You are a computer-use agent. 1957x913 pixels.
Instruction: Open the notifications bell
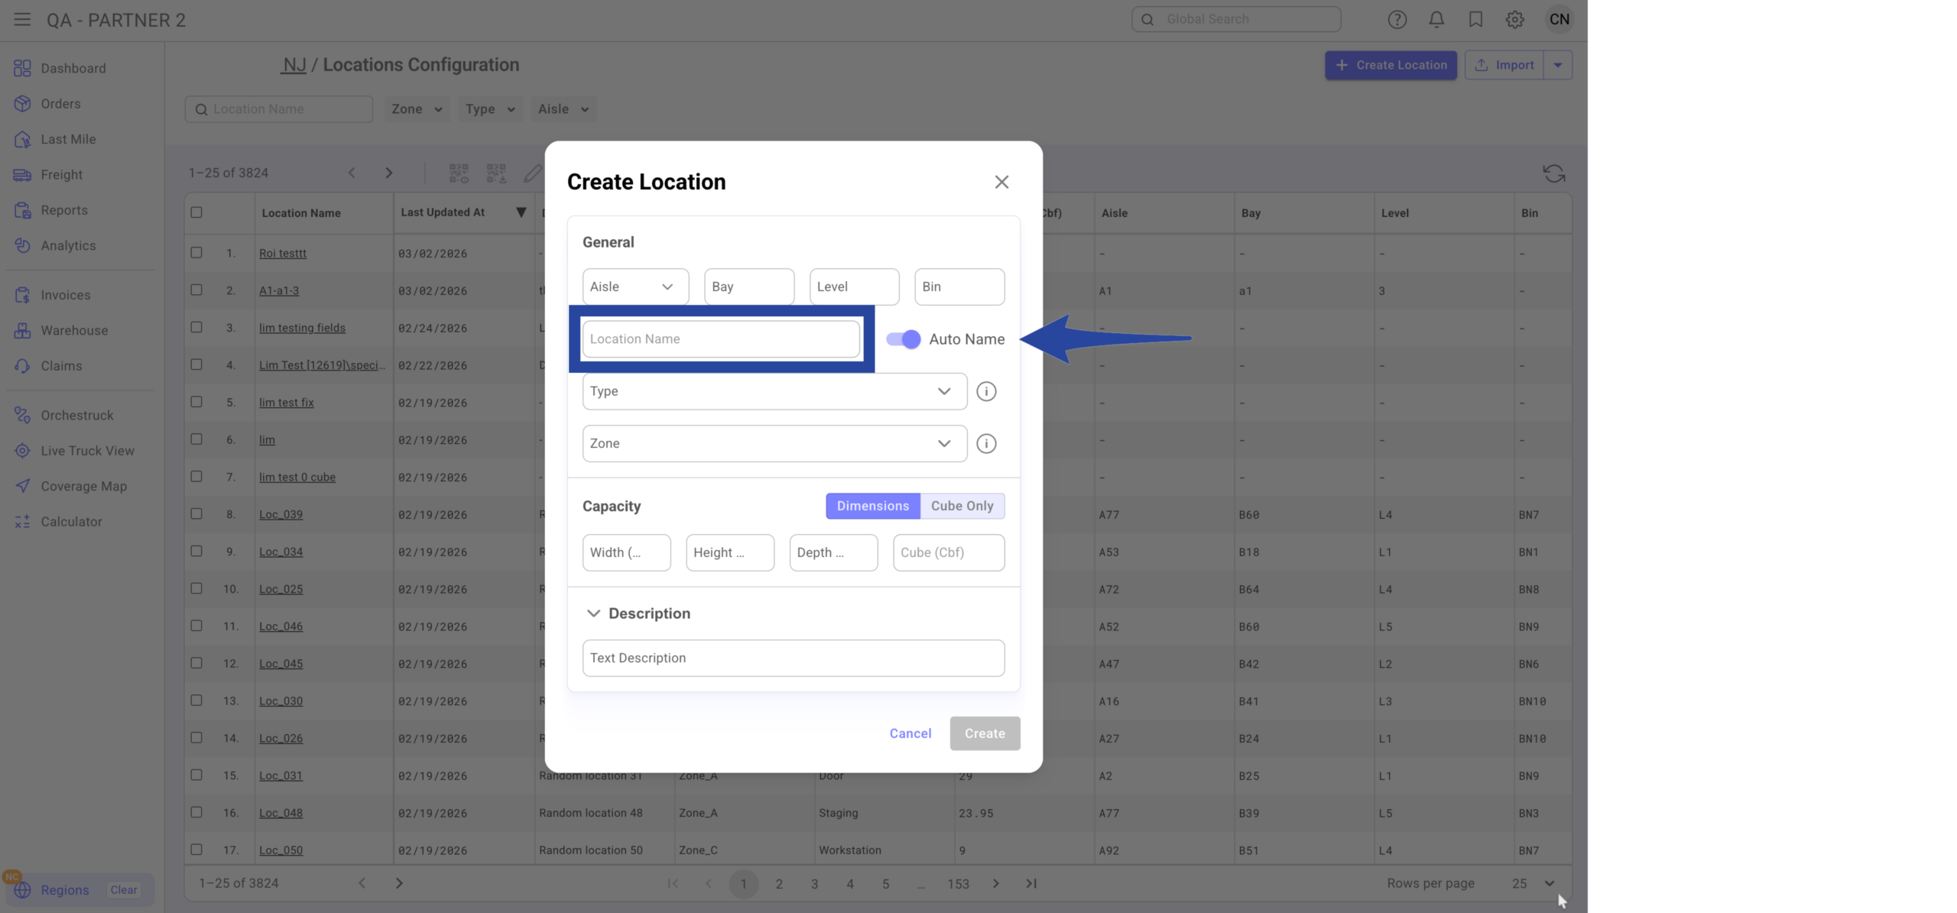pos(1436,20)
